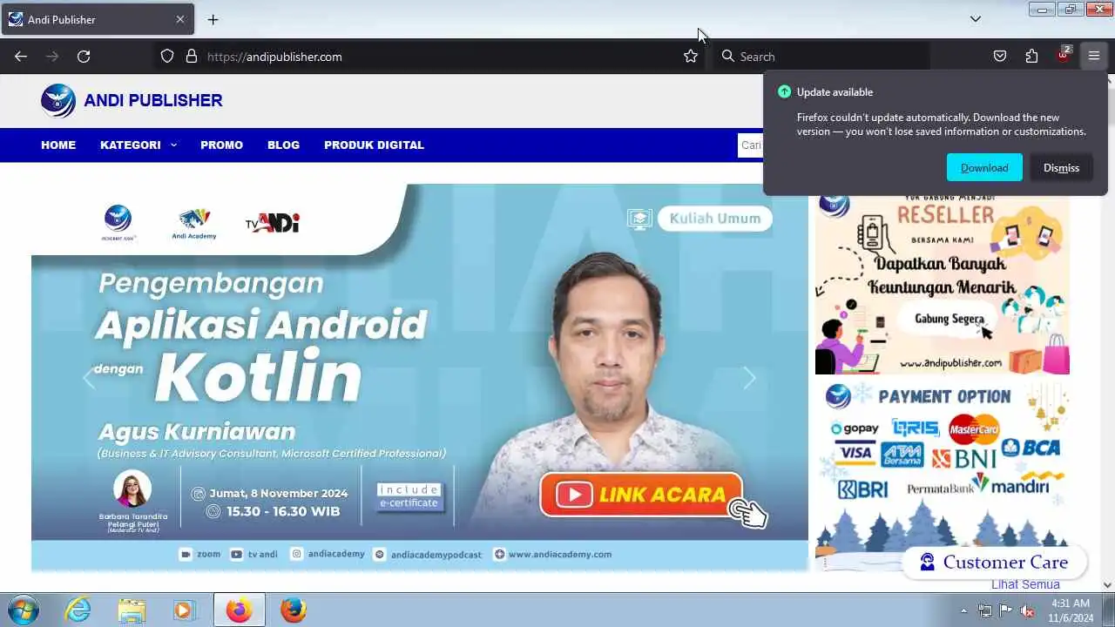Open the Windows Start menu
Viewport: 1115px width, 627px height.
tap(24, 610)
